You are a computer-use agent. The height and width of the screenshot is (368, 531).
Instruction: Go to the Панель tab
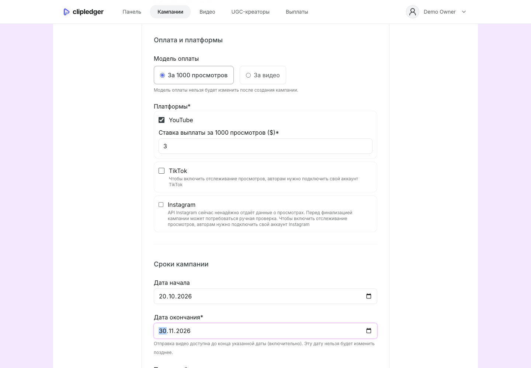tap(132, 12)
